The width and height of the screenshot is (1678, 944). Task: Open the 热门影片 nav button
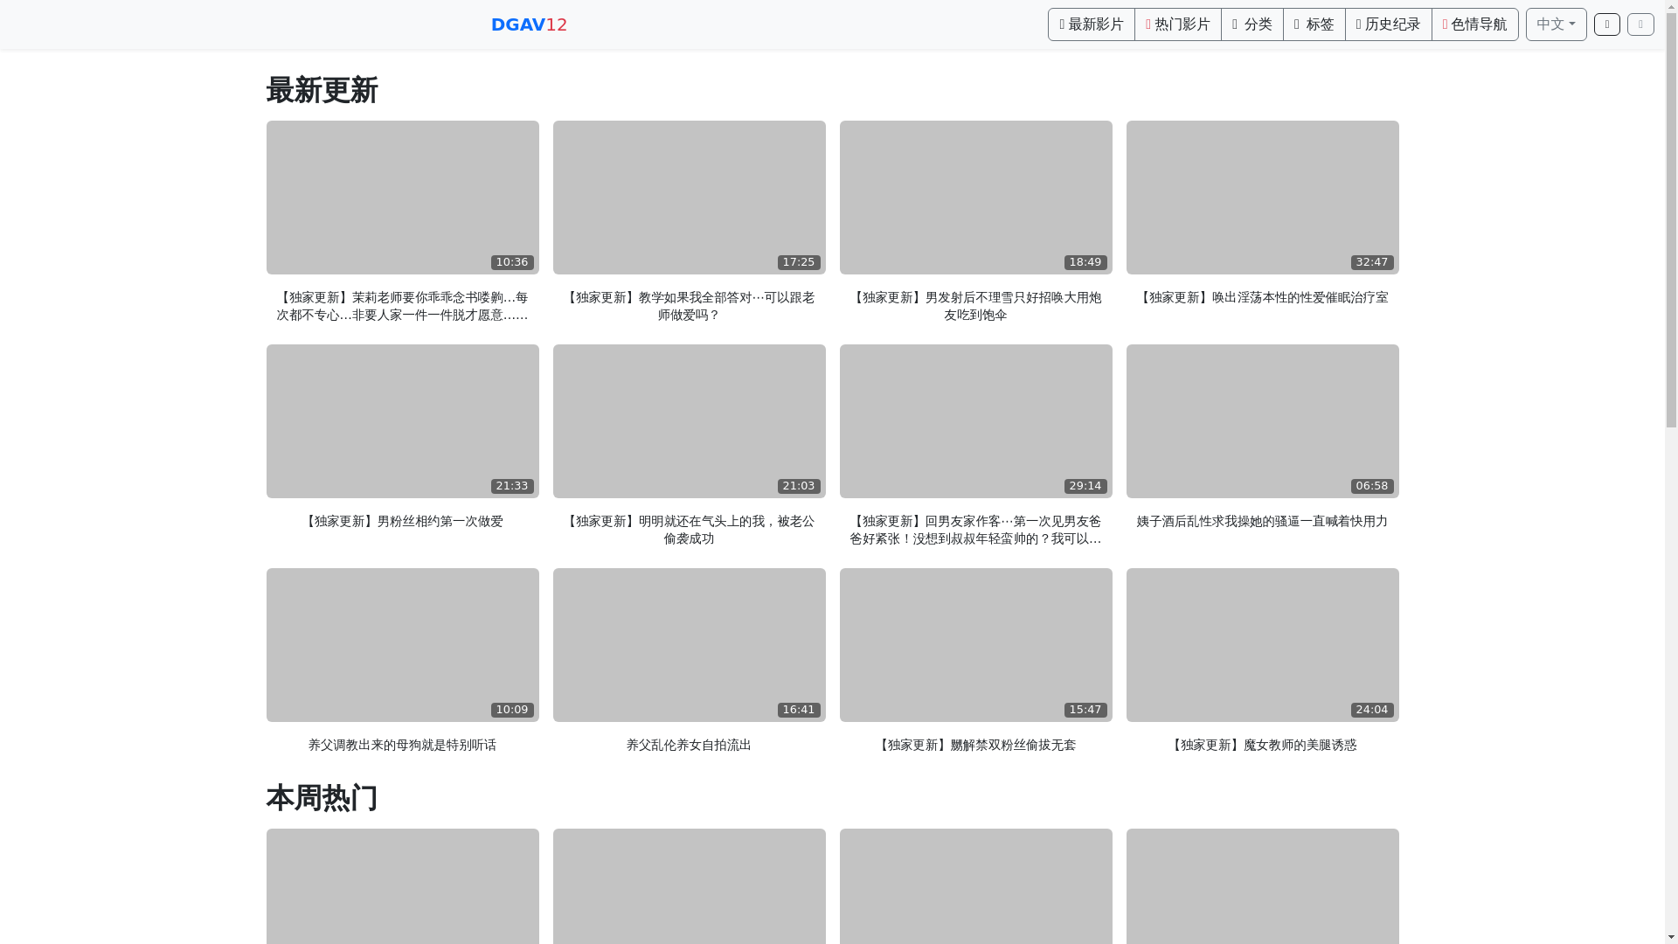click(1177, 24)
